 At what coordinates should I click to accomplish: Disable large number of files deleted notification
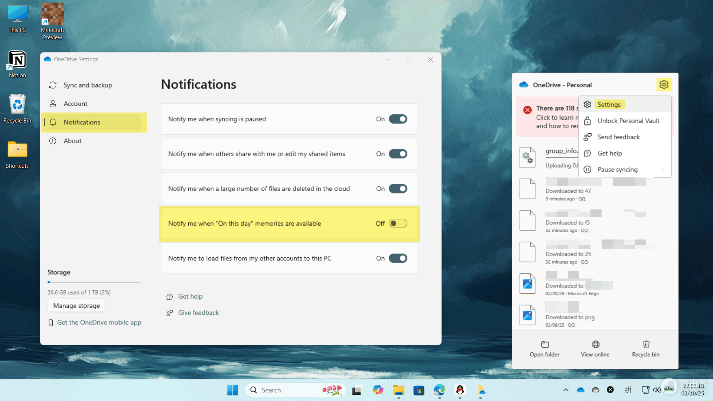[x=398, y=189]
